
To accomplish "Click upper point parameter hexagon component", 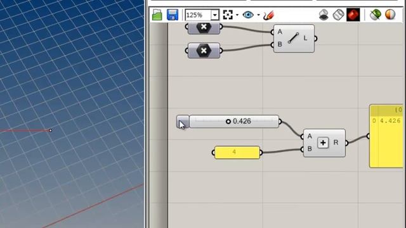I will pyautogui.click(x=204, y=27).
